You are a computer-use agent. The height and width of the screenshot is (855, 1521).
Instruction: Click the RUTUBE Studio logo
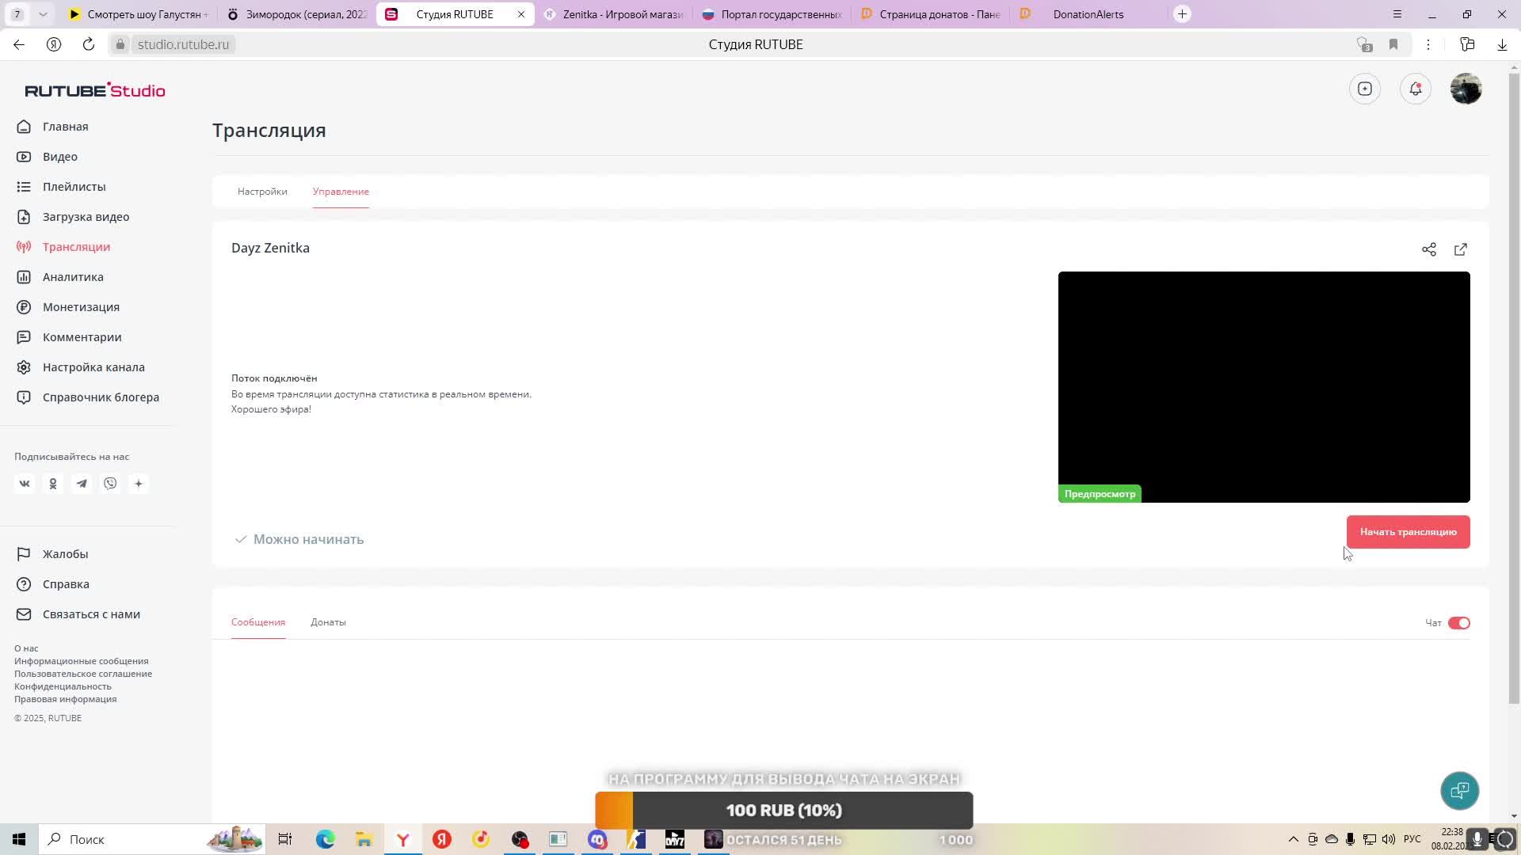coord(95,90)
